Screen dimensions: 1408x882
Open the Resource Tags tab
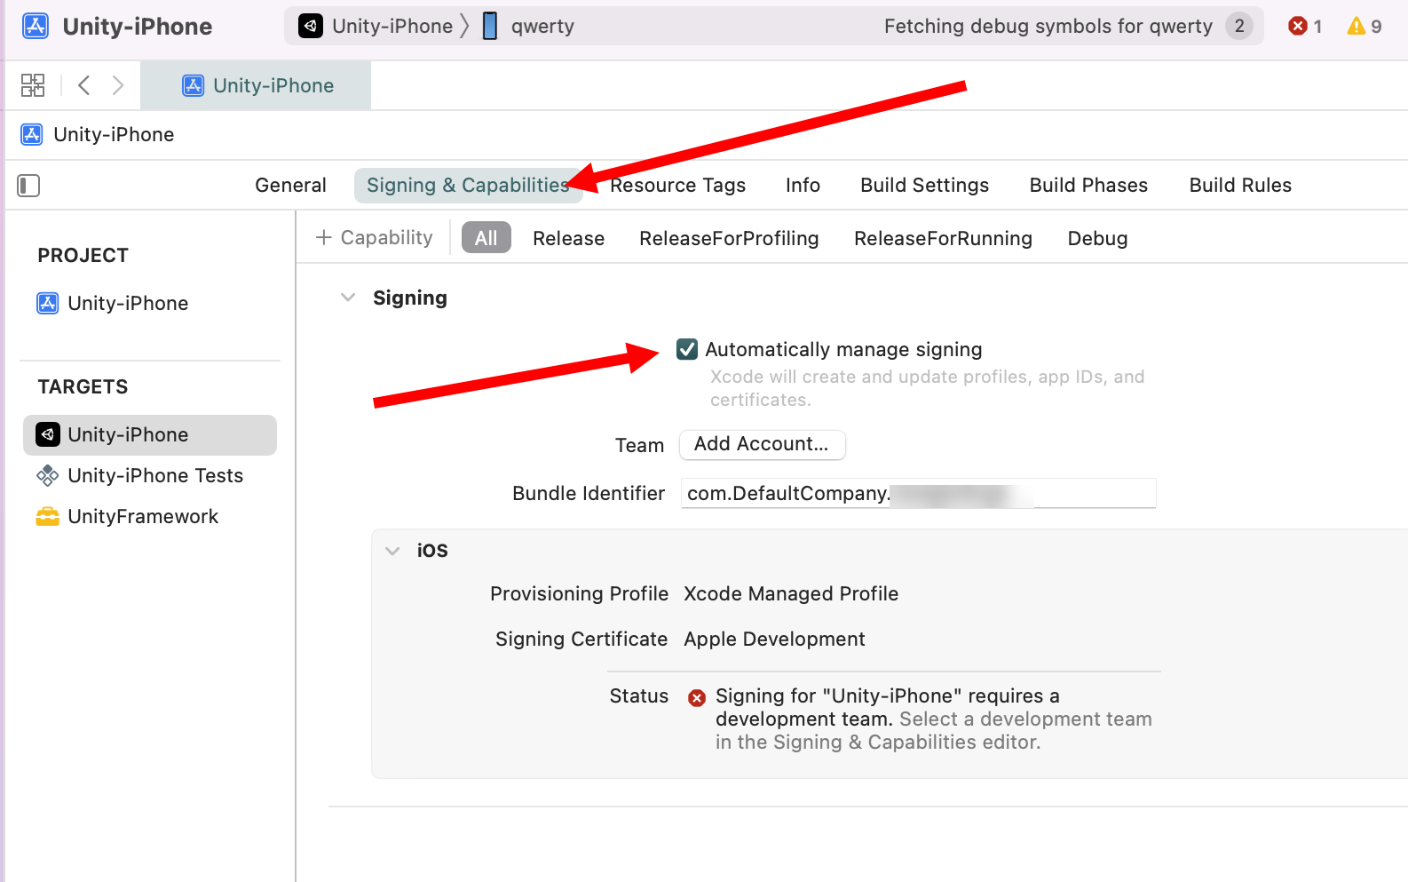pos(677,185)
